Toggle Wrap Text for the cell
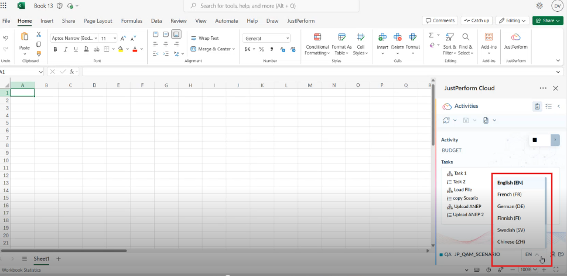This screenshot has height=276, width=567. pos(204,38)
